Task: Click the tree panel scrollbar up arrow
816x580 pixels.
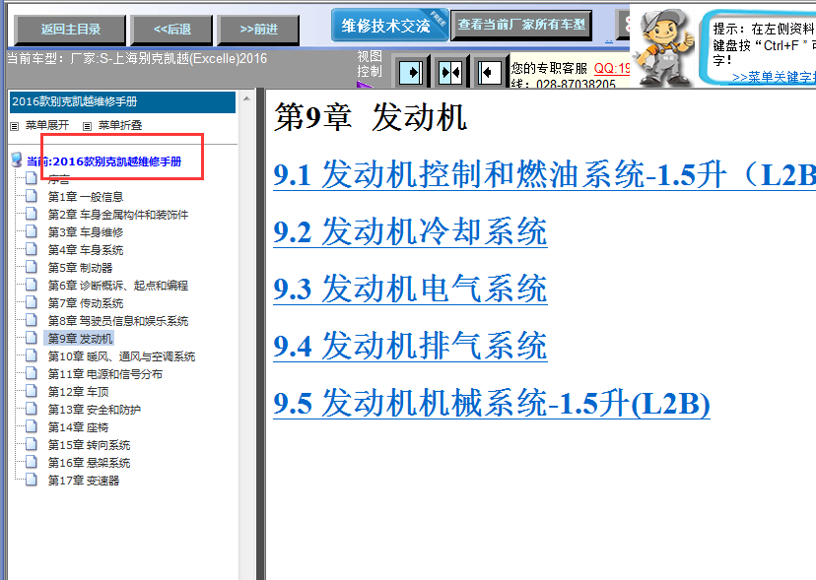Action: tap(246, 98)
